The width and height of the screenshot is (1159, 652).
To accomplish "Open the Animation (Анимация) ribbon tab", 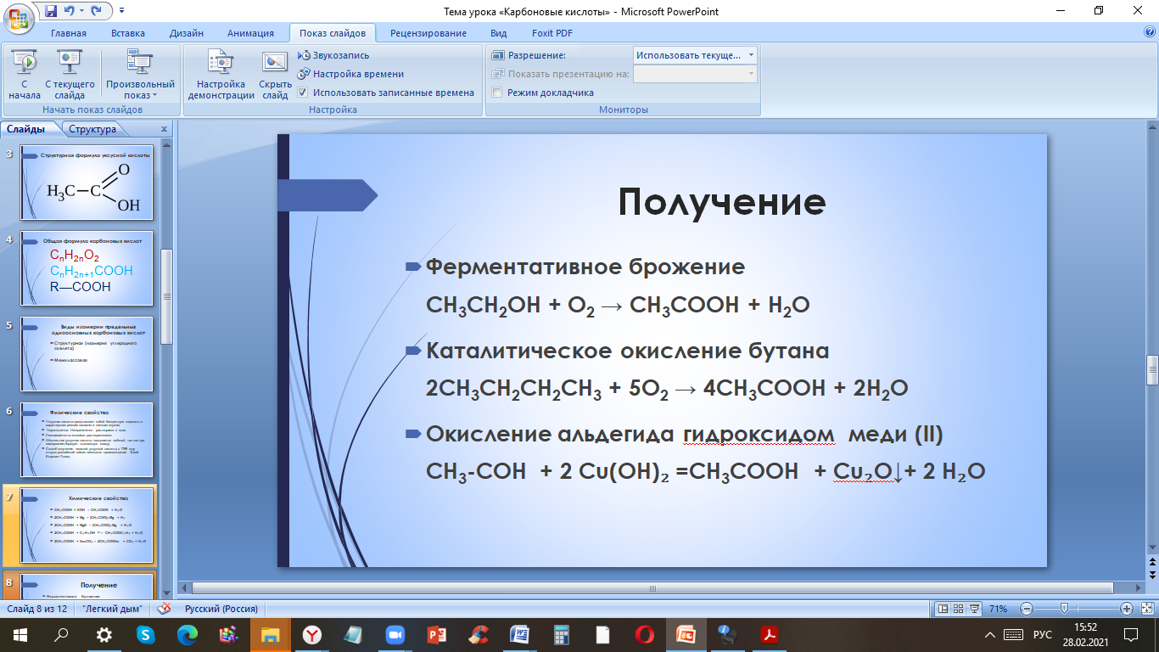I will 250,33.
